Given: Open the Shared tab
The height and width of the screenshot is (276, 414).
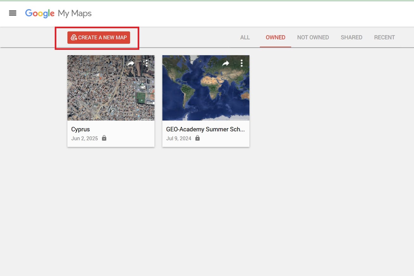Looking at the screenshot, I should click(x=351, y=37).
